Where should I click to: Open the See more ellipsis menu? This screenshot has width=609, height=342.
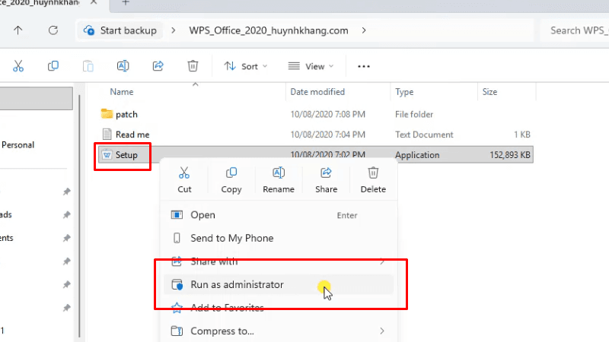coord(364,66)
